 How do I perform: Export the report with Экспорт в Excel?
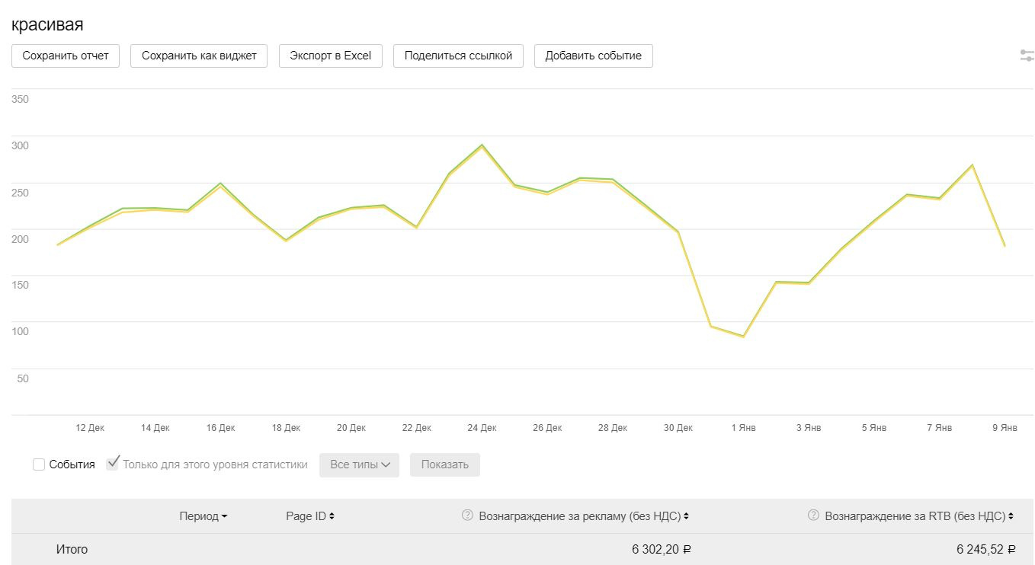click(330, 56)
